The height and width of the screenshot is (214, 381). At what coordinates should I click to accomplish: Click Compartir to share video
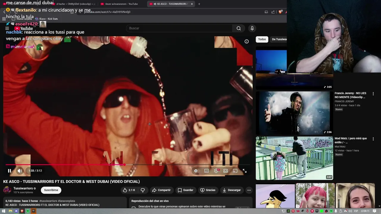[161, 190]
